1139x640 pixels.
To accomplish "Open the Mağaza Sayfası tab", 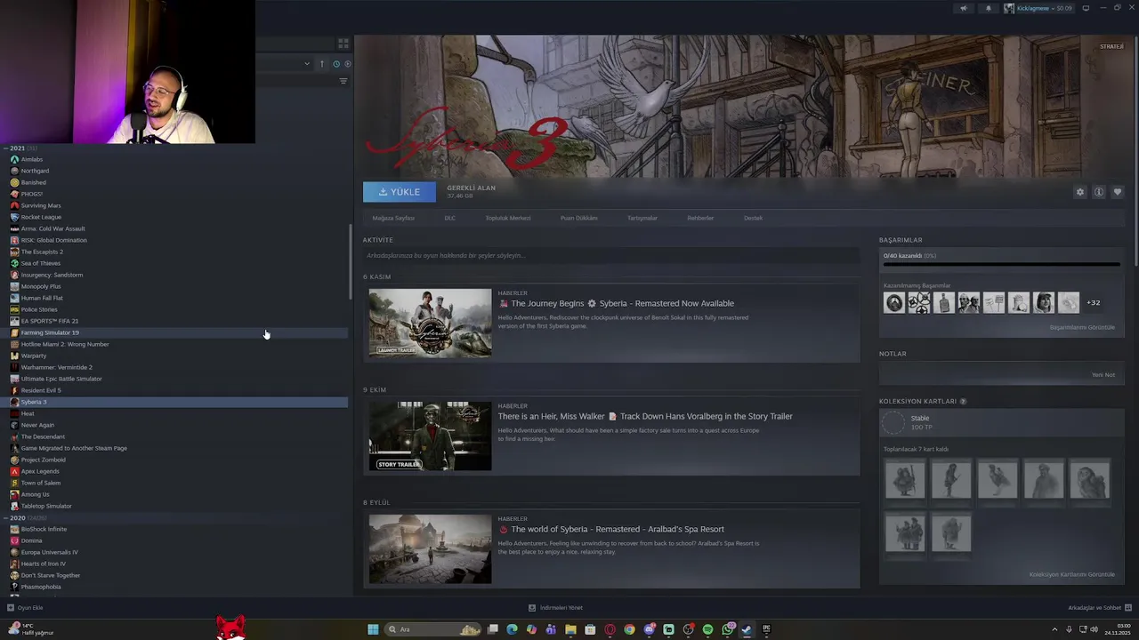I will click(x=393, y=218).
